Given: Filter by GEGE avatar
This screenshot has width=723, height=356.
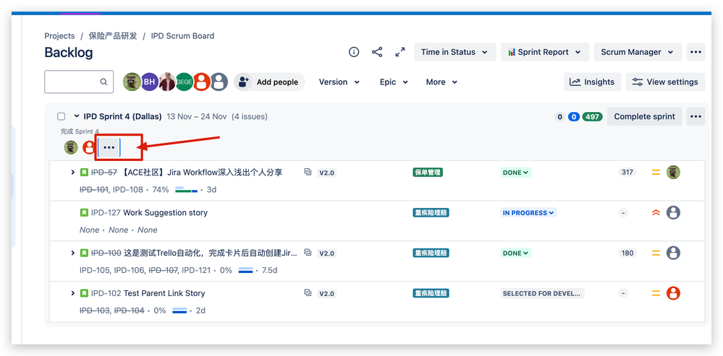Looking at the screenshot, I should [185, 82].
